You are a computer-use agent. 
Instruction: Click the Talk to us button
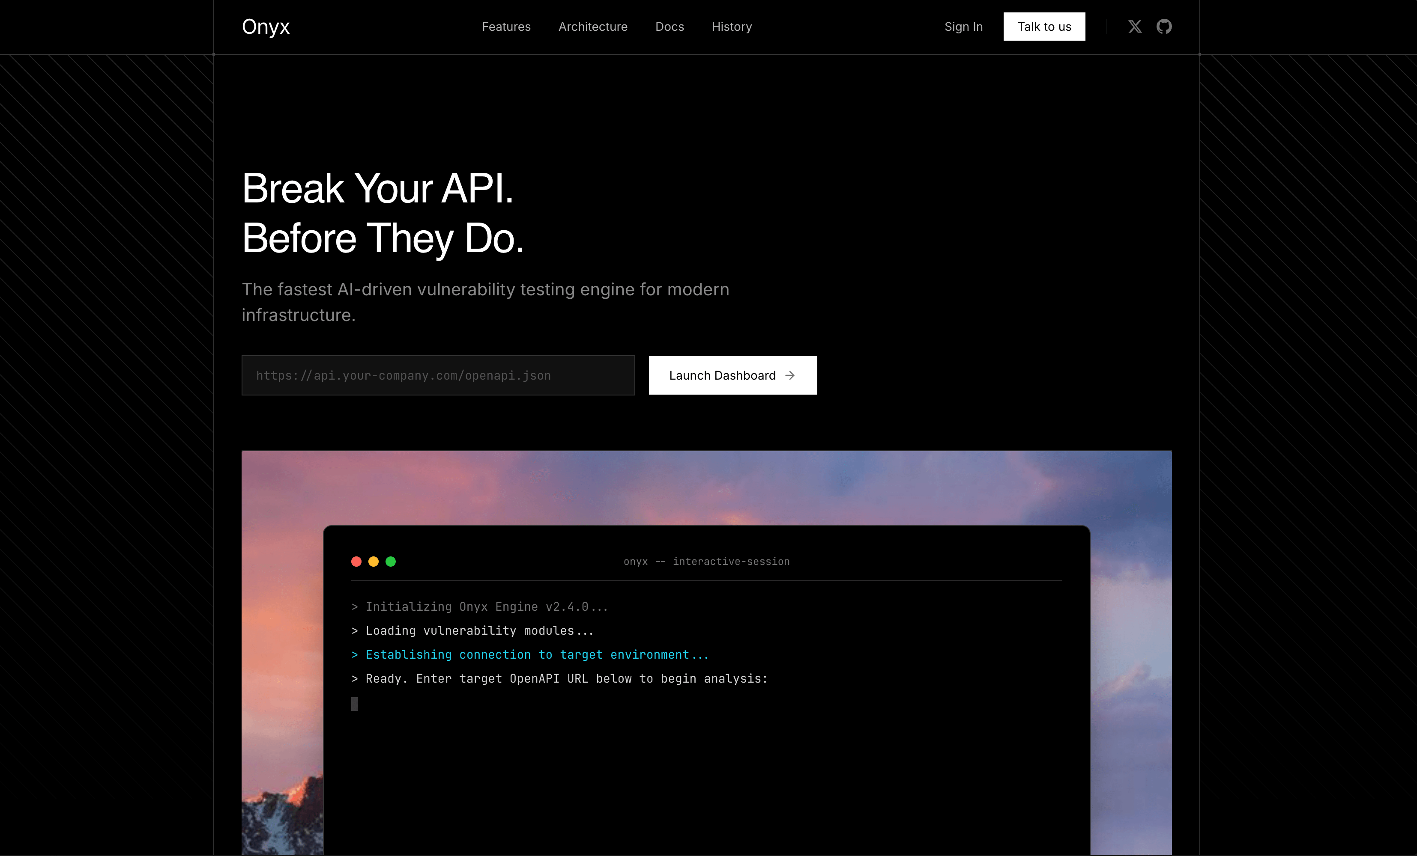coord(1044,27)
